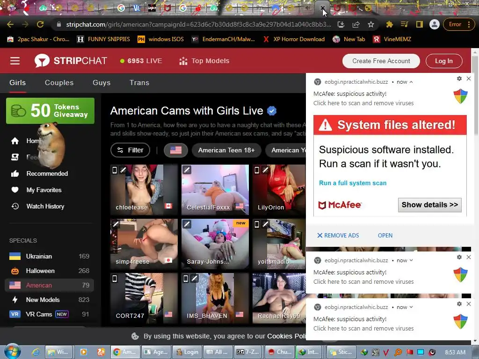Open Watch History in the sidebar
Image resolution: width=479 pixels, height=359 pixels.
pos(38,206)
